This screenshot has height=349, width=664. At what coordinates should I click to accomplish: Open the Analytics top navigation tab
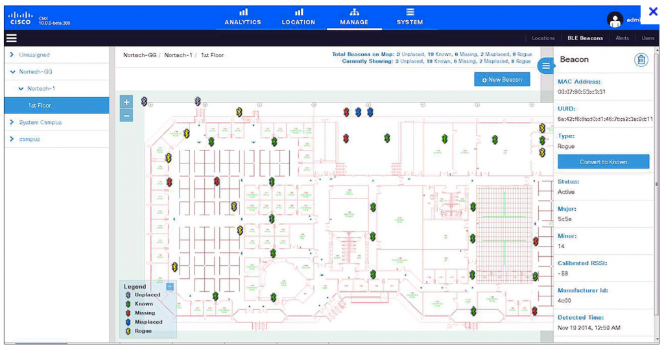[x=243, y=17]
